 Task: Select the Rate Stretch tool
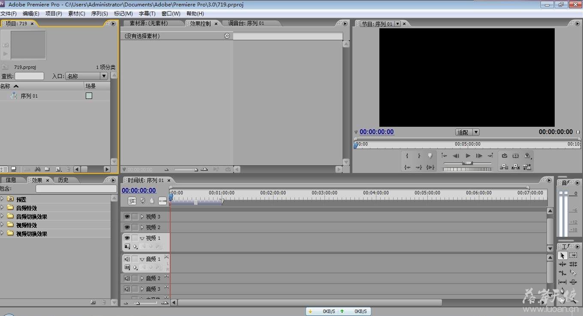click(x=562, y=273)
